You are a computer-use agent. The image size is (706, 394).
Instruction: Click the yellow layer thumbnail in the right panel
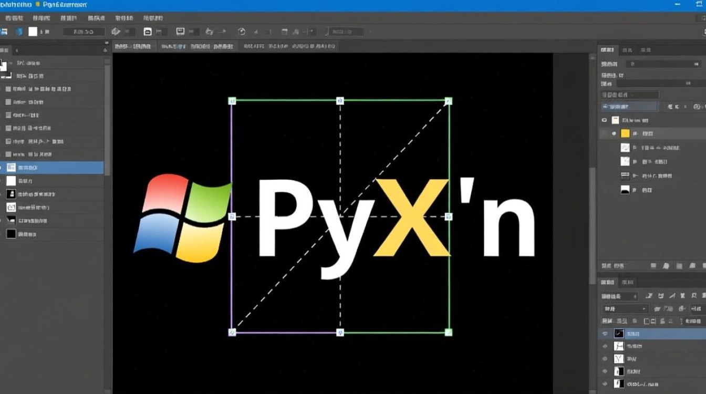pyautogui.click(x=625, y=133)
